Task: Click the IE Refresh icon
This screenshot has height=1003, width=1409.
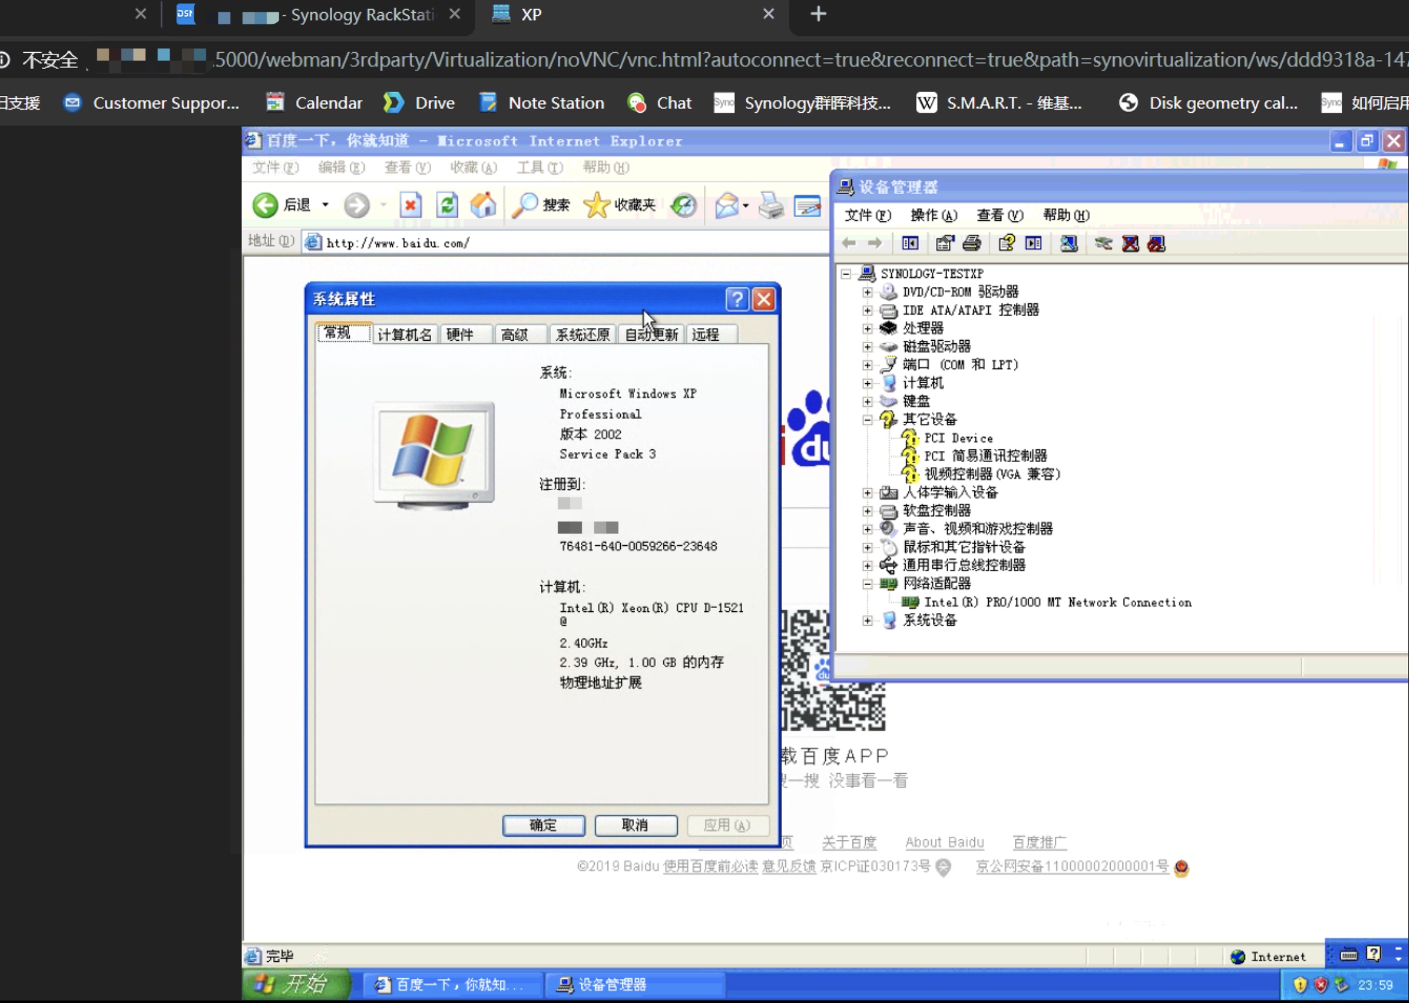Action: point(447,205)
